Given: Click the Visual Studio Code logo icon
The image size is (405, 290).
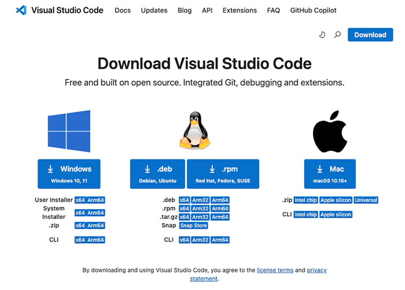Looking at the screenshot, I should pos(21,10).
